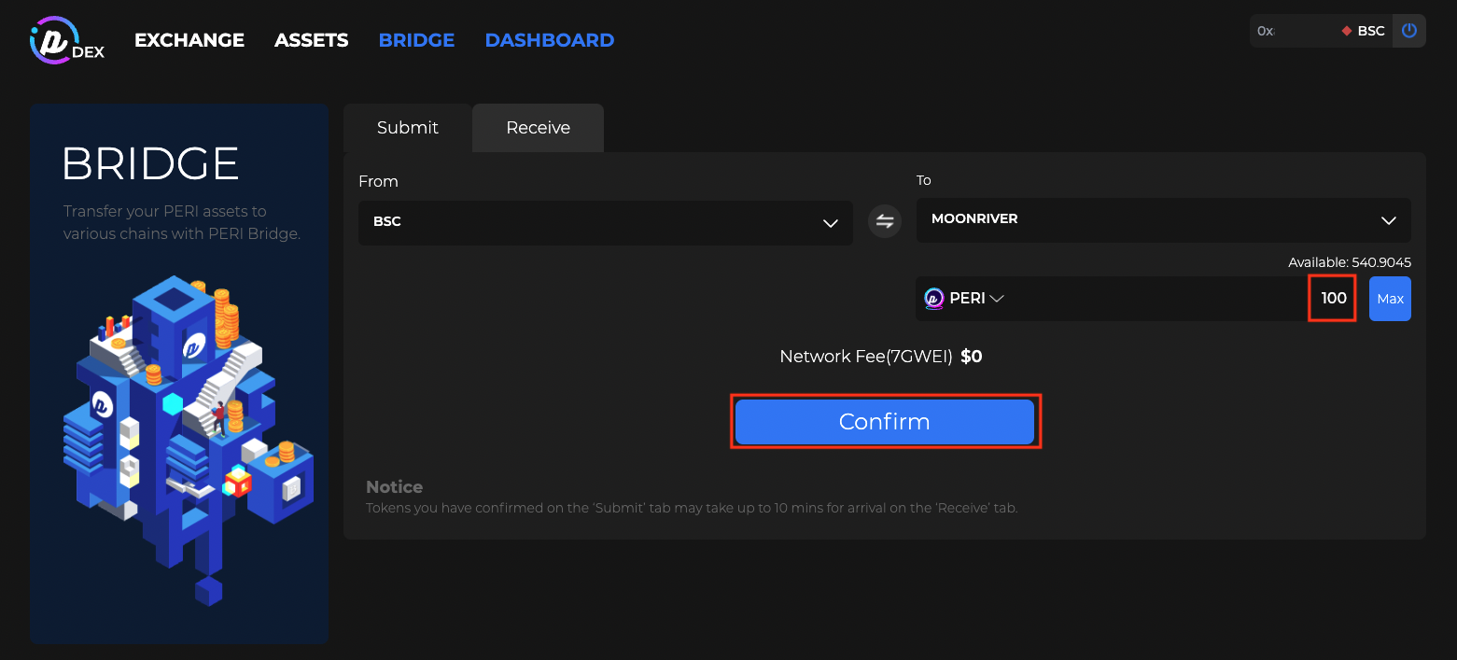Click the Available: 540.9045 text
Image resolution: width=1457 pixels, height=660 pixels.
[1350, 262]
